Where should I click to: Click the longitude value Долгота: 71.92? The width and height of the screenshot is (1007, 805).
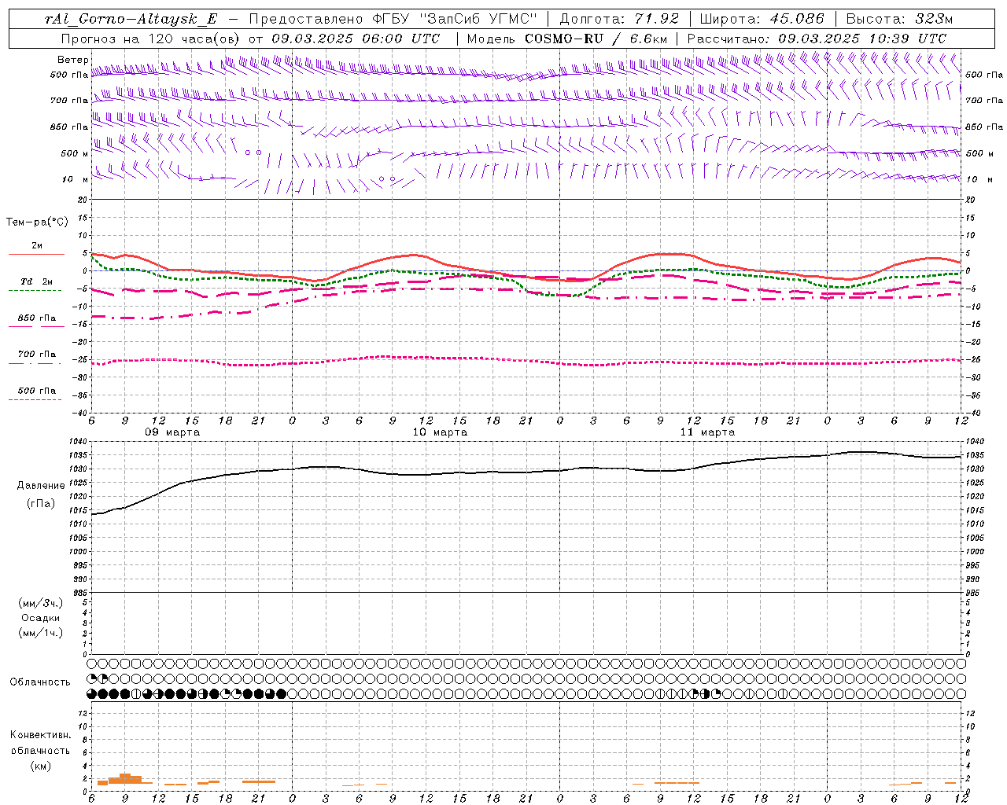619,19
